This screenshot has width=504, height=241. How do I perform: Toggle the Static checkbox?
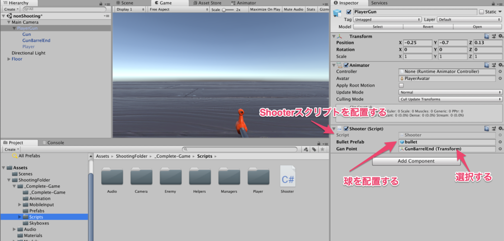pyautogui.click(x=481, y=12)
